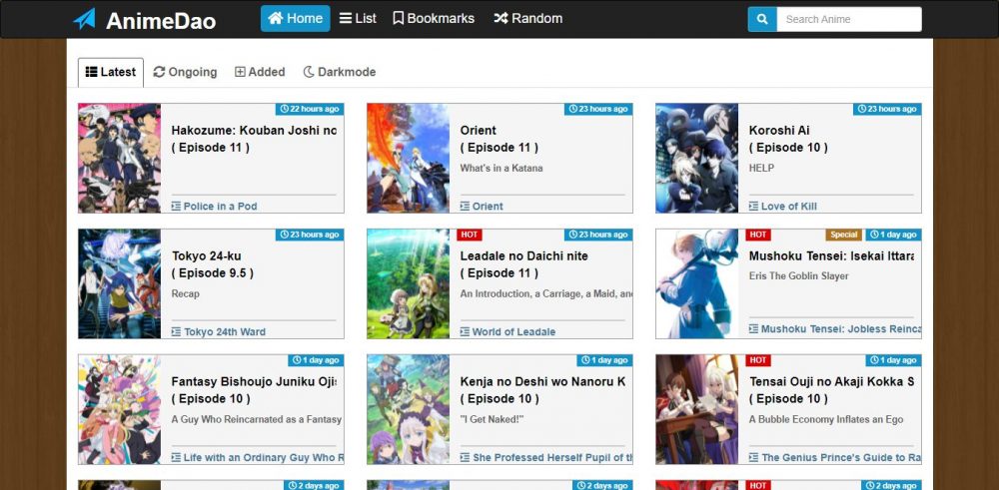The width and height of the screenshot is (999, 490).
Task: Click the 'What's in a Katana' episode subtitle
Action: click(501, 168)
